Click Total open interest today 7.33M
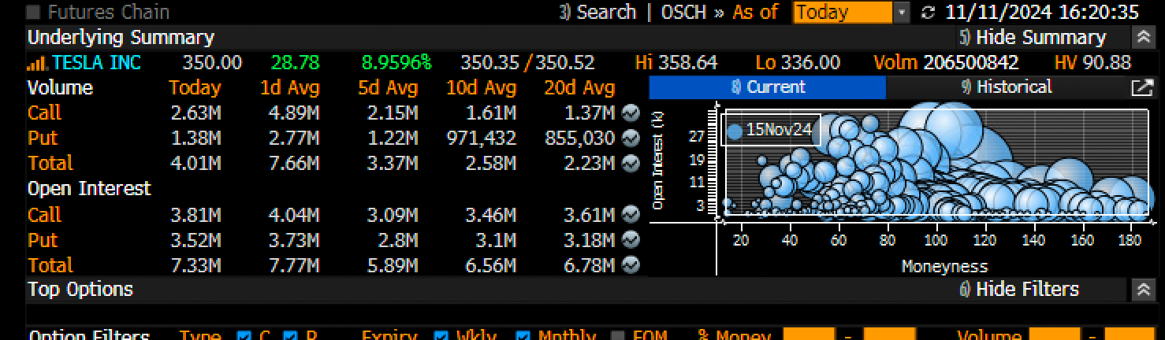Screen dimensions: 1165x340 tap(196, 264)
